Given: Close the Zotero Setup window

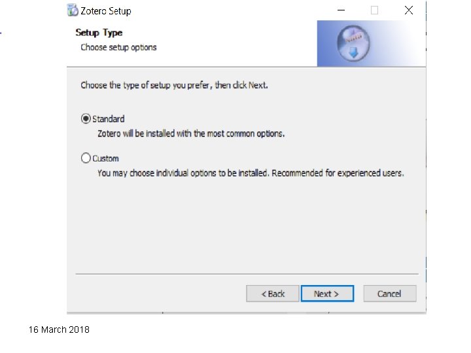Looking at the screenshot, I should [408, 10].
